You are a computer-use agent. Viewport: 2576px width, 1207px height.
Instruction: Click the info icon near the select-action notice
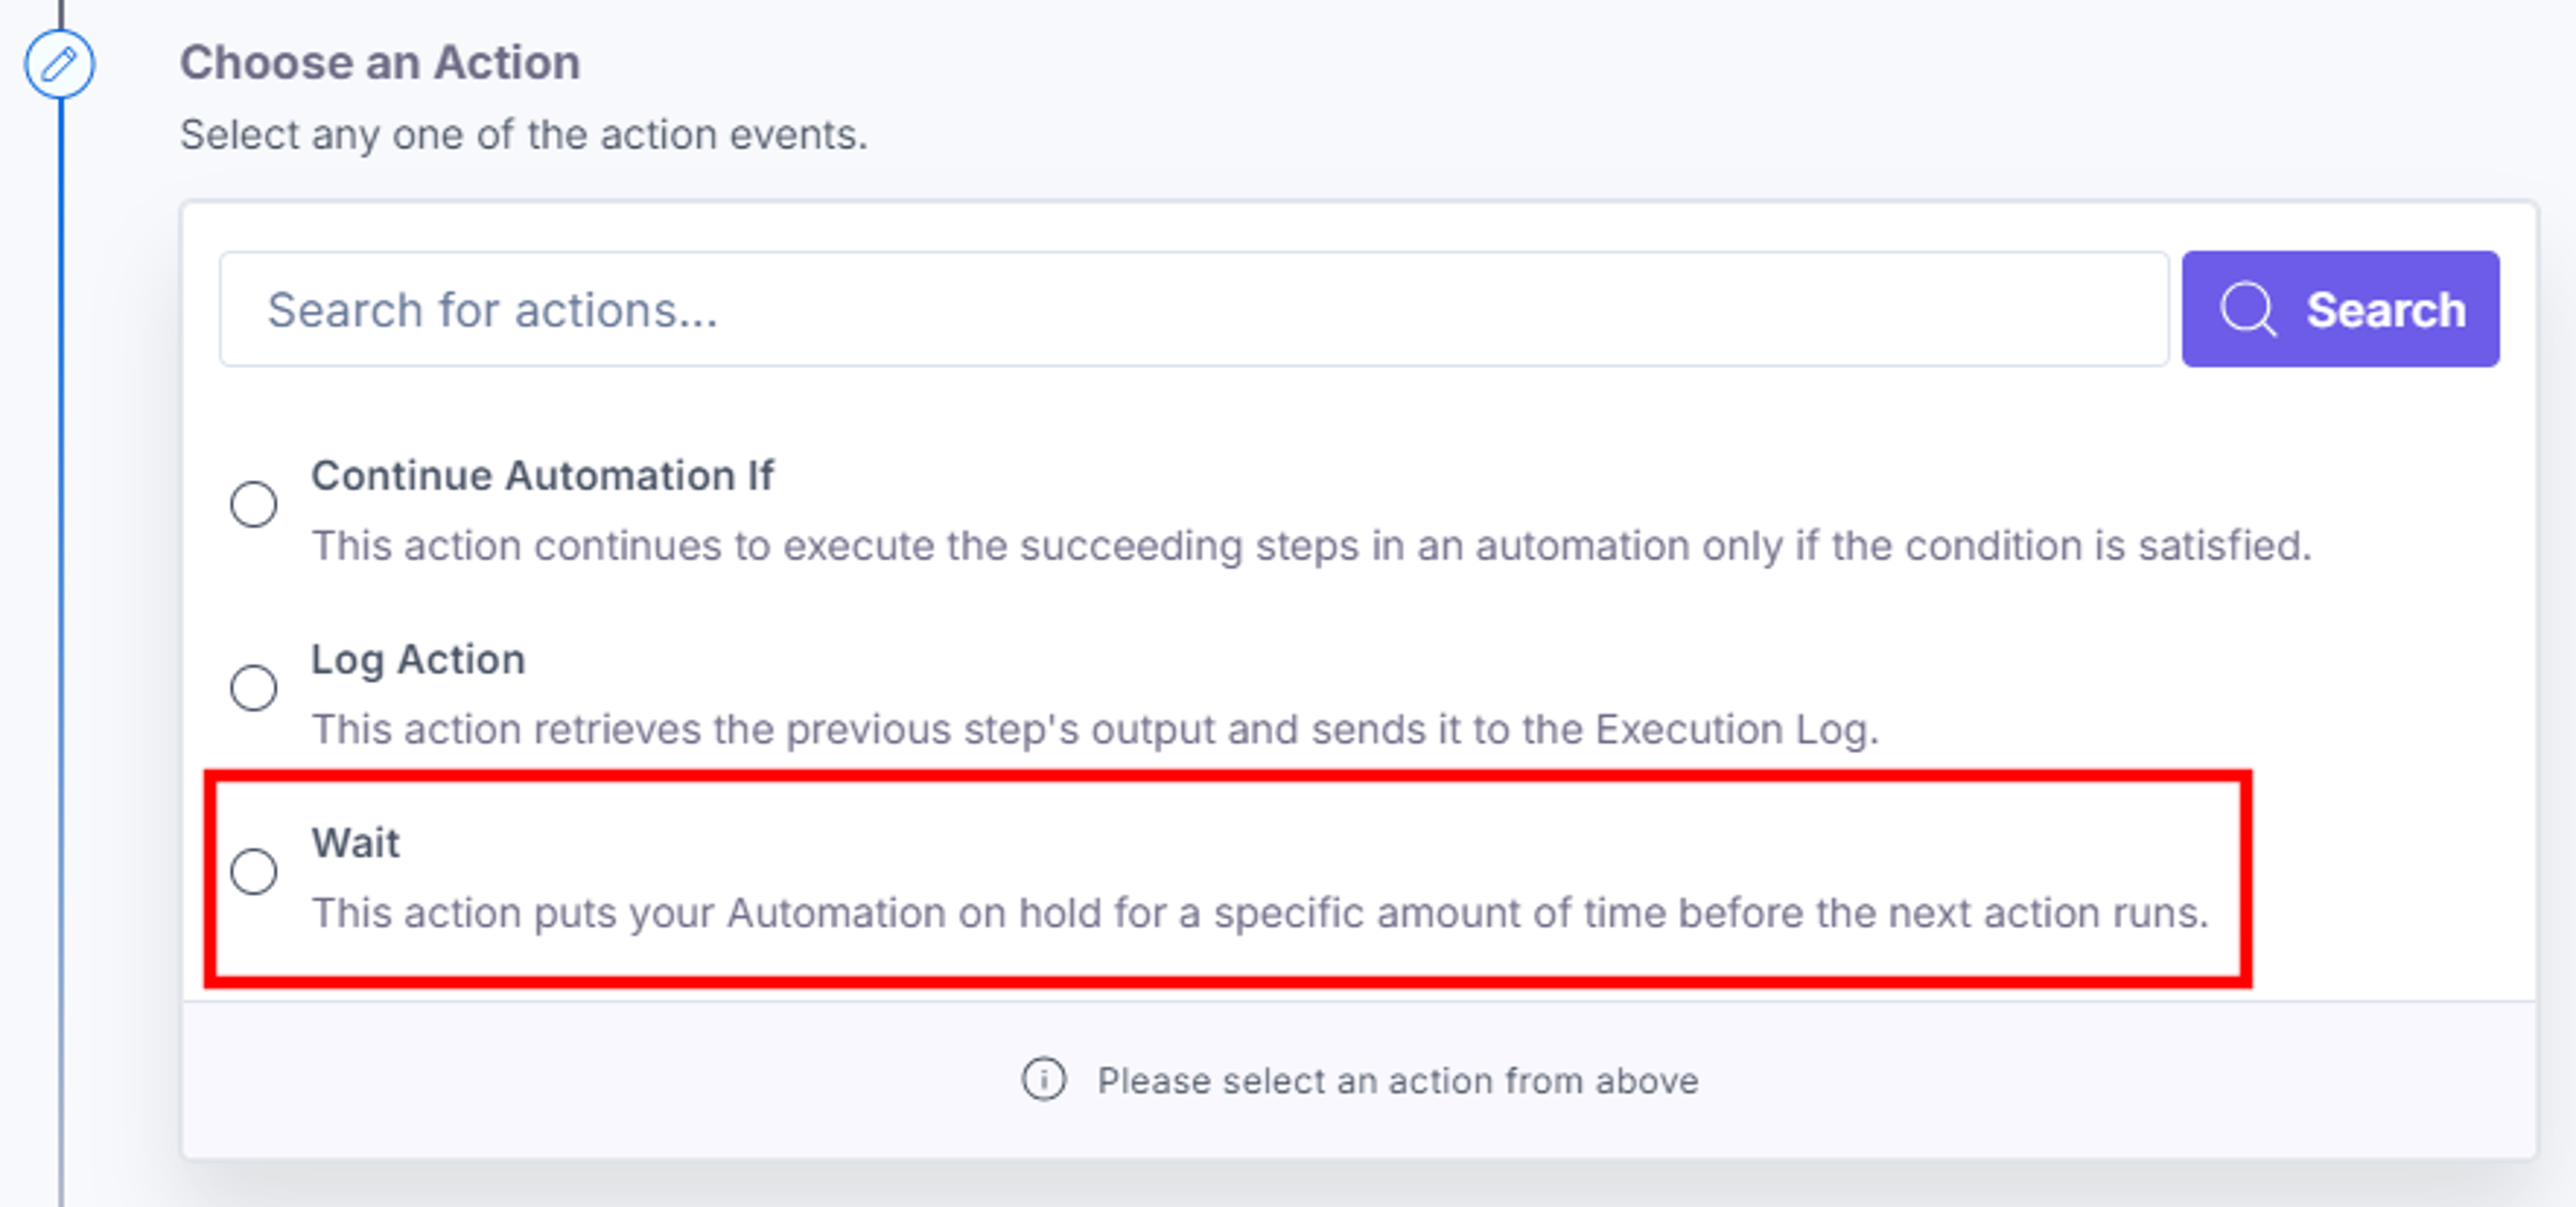1044,1080
